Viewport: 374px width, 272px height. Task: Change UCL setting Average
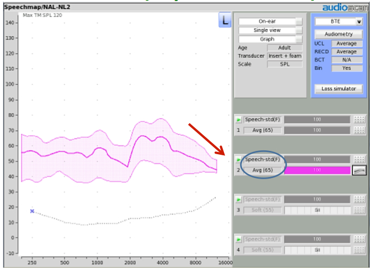point(347,43)
